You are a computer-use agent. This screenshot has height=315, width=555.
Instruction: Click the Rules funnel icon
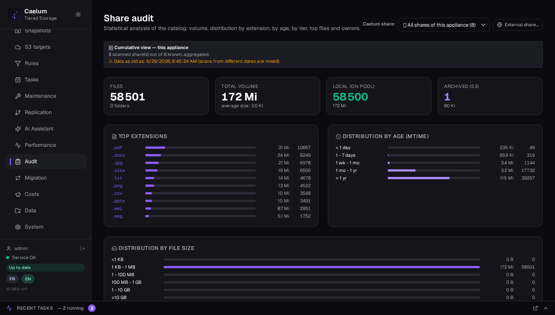pyautogui.click(x=18, y=63)
